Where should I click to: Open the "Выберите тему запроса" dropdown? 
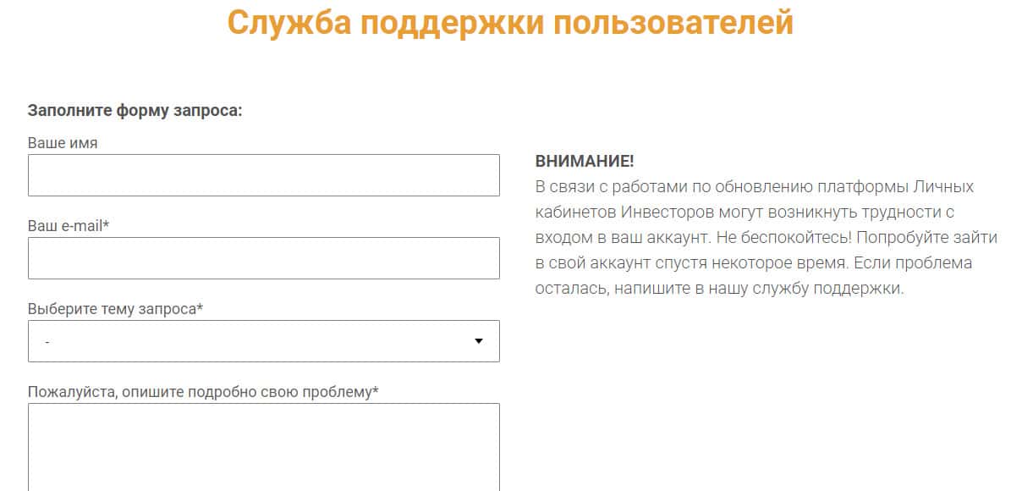(x=263, y=341)
